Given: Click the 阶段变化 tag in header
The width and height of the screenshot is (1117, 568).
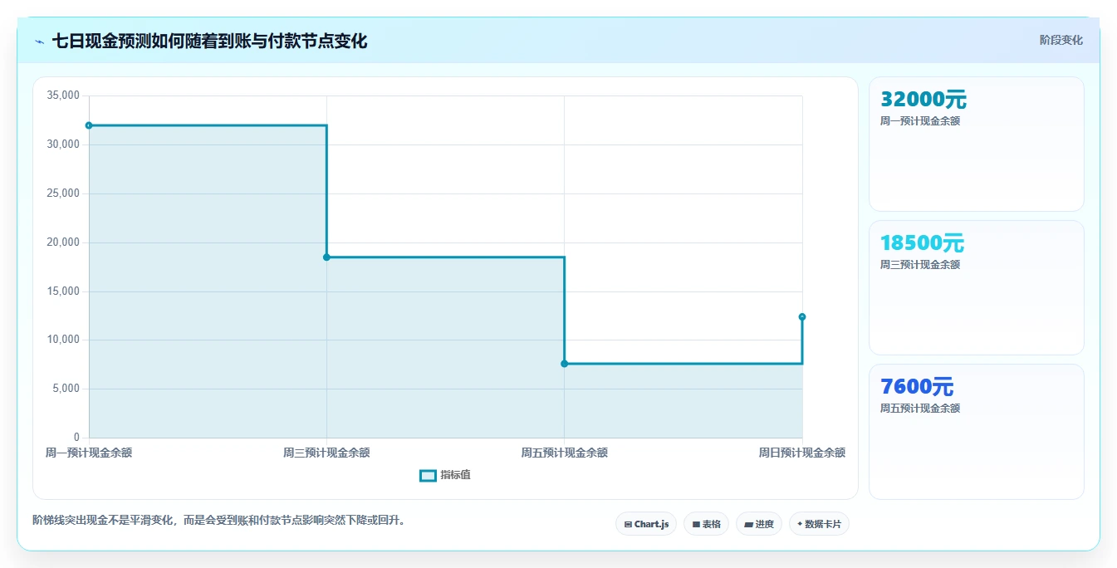Looking at the screenshot, I should [1061, 40].
